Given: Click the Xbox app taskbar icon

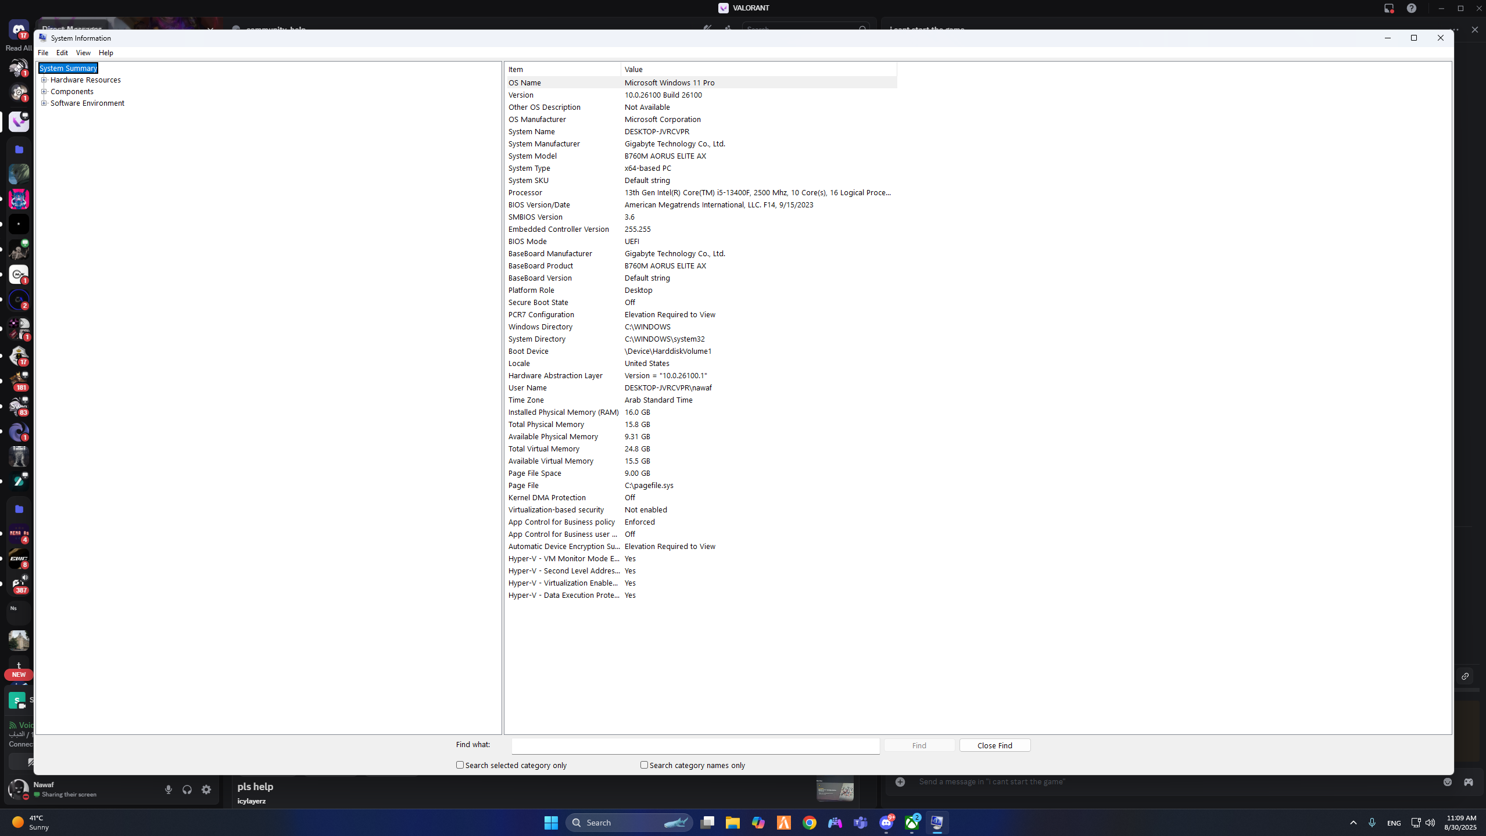Looking at the screenshot, I should tap(912, 823).
